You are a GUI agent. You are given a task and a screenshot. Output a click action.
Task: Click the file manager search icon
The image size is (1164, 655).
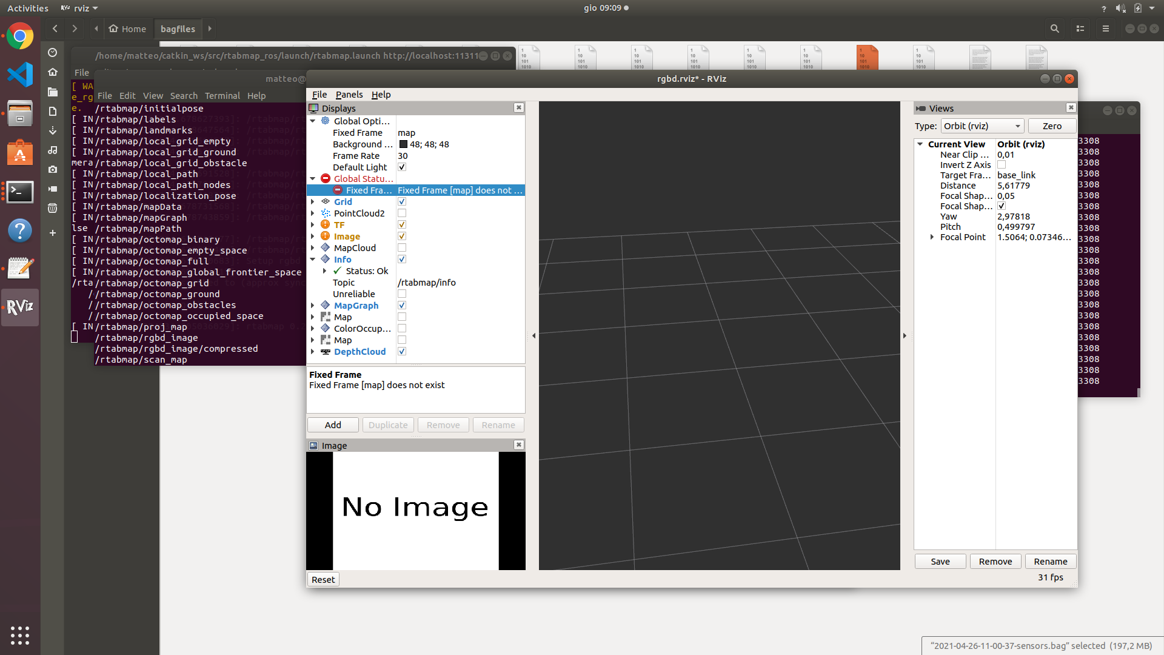click(x=1055, y=29)
